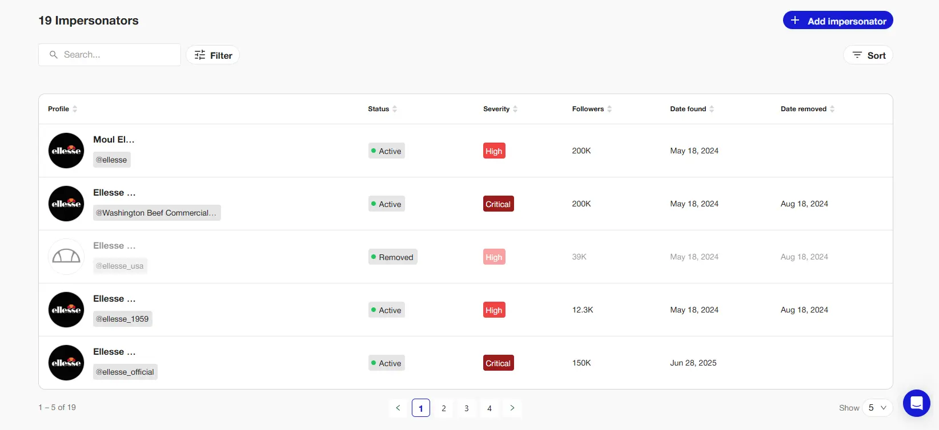
Task: Click the @ellesse handle tag
Action: coord(112,160)
